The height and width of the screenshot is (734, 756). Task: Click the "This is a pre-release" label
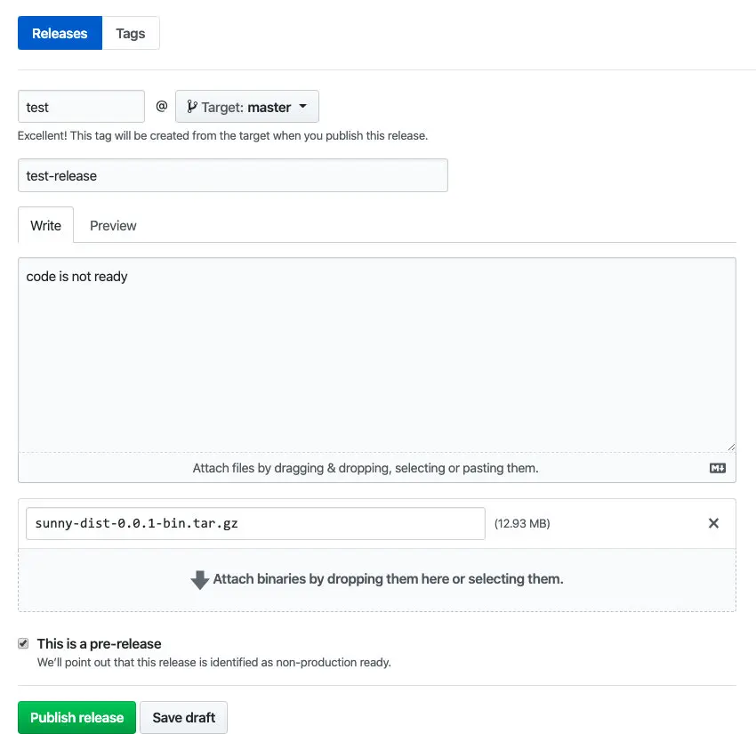(99, 643)
